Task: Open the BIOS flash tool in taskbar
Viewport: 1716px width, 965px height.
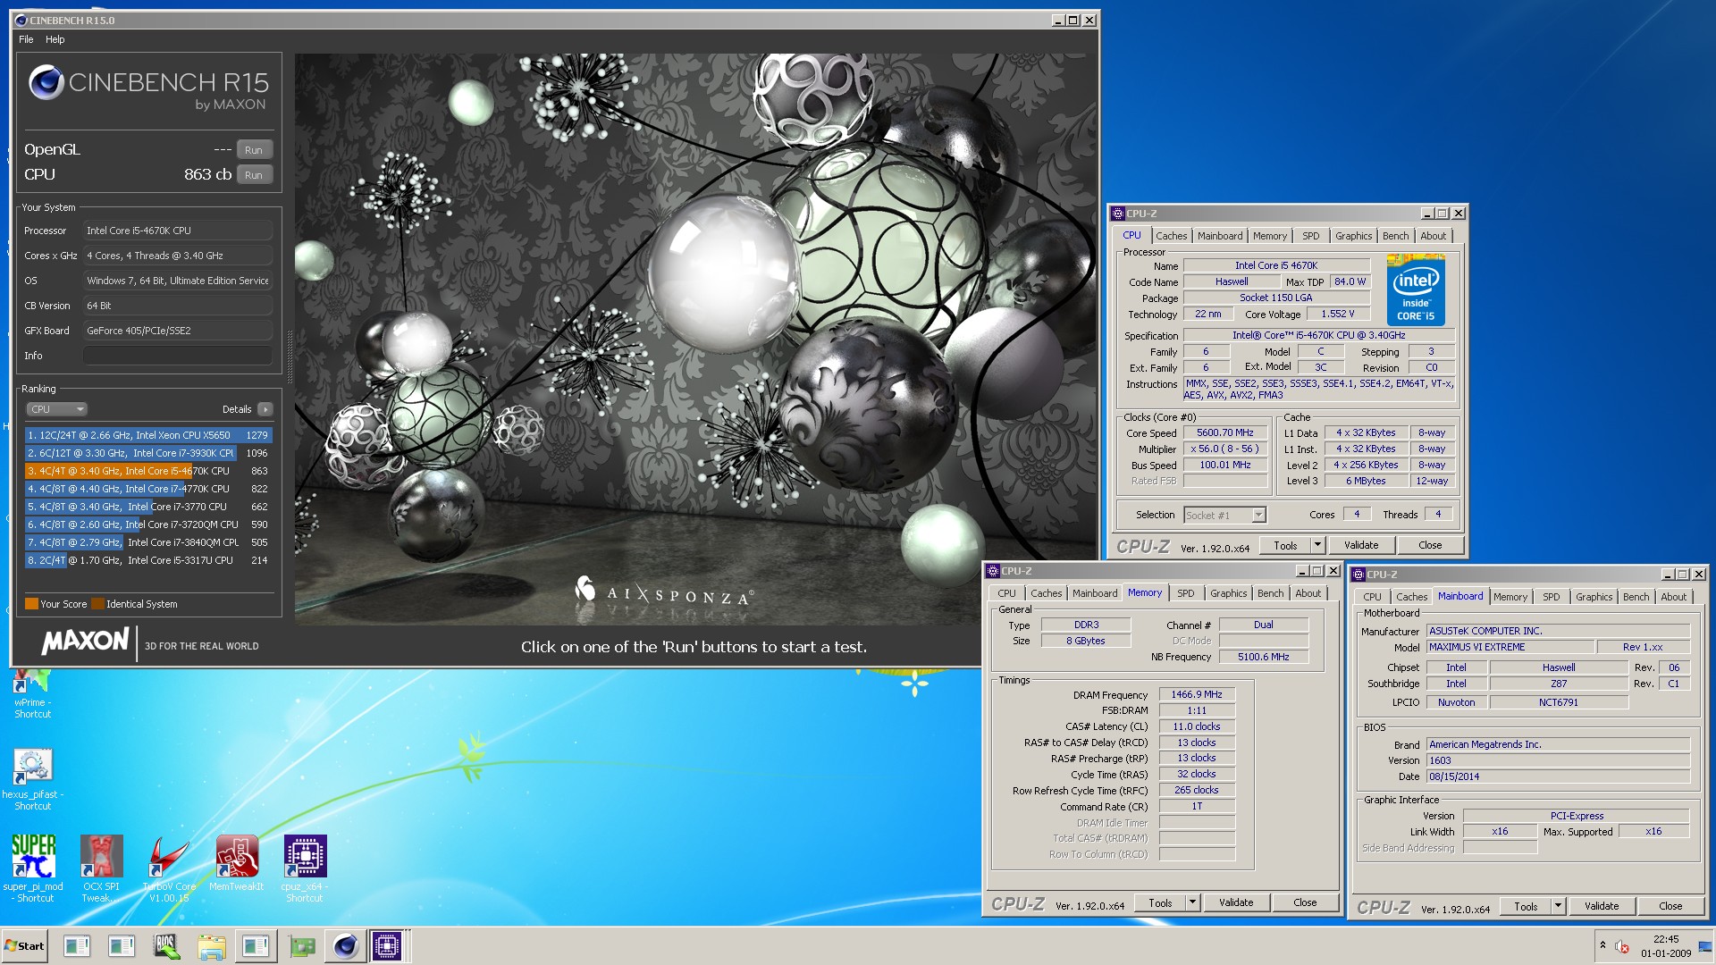Action: point(165,946)
